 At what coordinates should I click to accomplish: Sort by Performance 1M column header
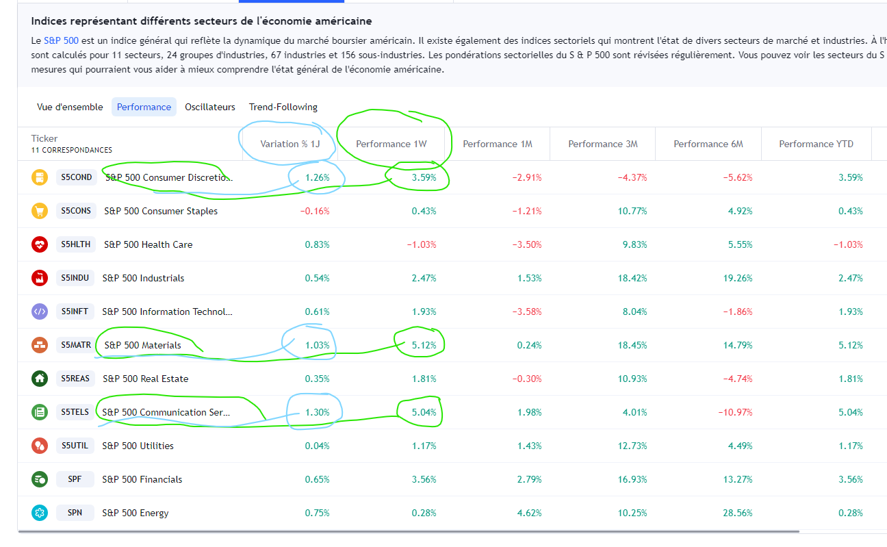tap(498, 144)
